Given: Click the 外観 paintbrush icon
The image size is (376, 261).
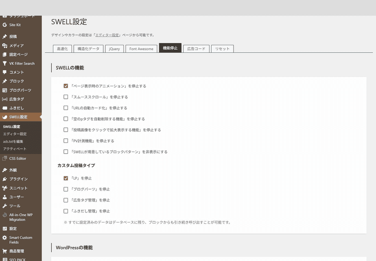Looking at the screenshot, I should coord(4,170).
